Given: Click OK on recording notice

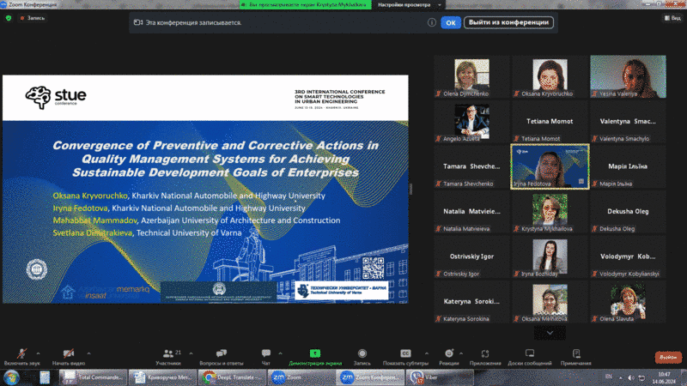Looking at the screenshot, I should click(x=451, y=22).
